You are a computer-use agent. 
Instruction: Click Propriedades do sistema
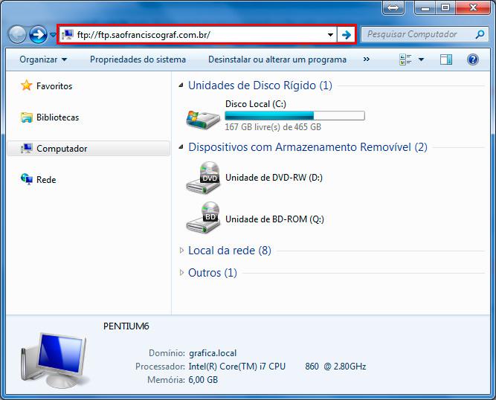[x=138, y=59]
